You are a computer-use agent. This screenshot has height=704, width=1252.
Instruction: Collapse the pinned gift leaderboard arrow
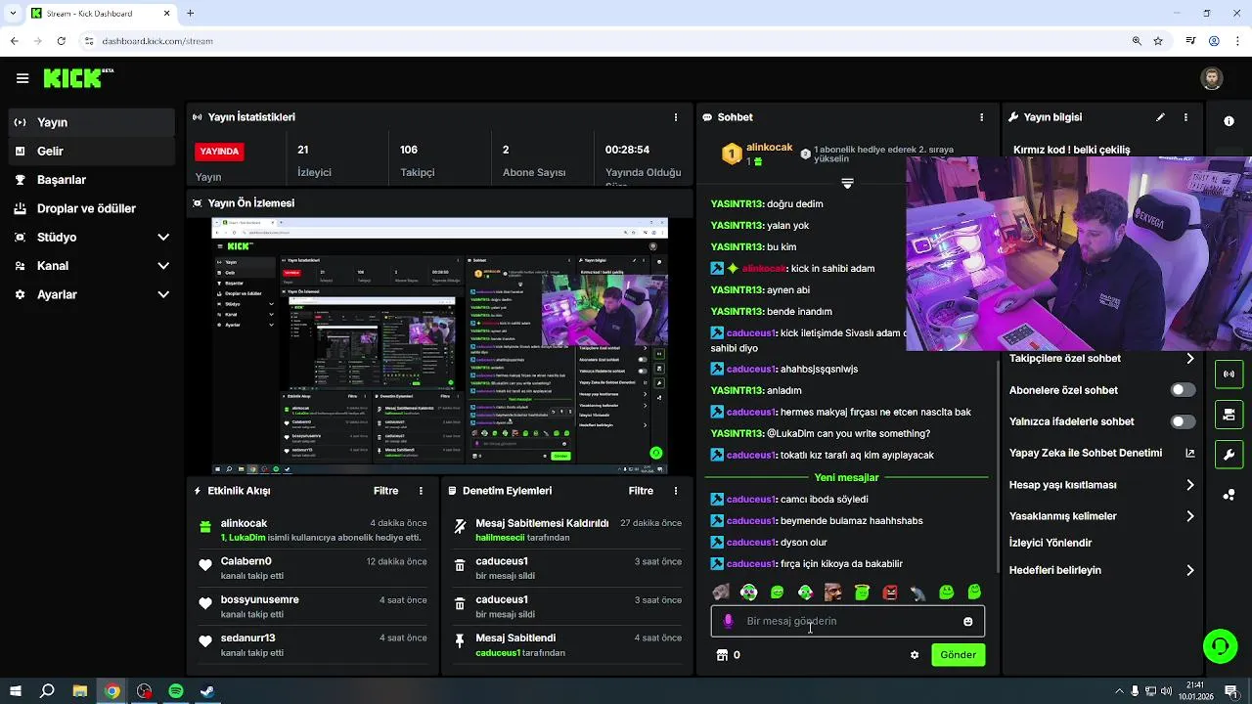pyautogui.click(x=847, y=184)
